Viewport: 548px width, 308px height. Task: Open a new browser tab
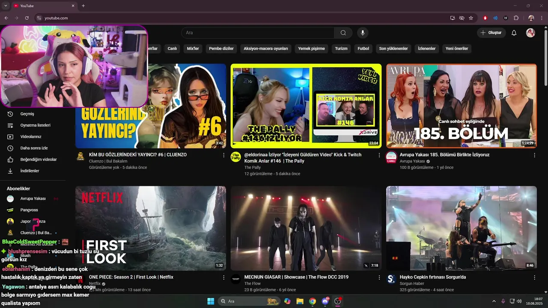coord(83,6)
